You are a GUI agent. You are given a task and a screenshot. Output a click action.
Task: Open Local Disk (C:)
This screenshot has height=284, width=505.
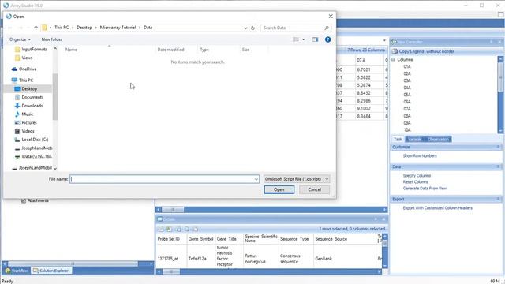pos(32,140)
